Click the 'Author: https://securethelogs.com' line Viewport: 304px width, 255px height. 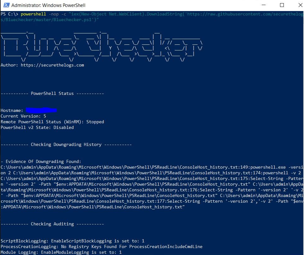point(42,65)
